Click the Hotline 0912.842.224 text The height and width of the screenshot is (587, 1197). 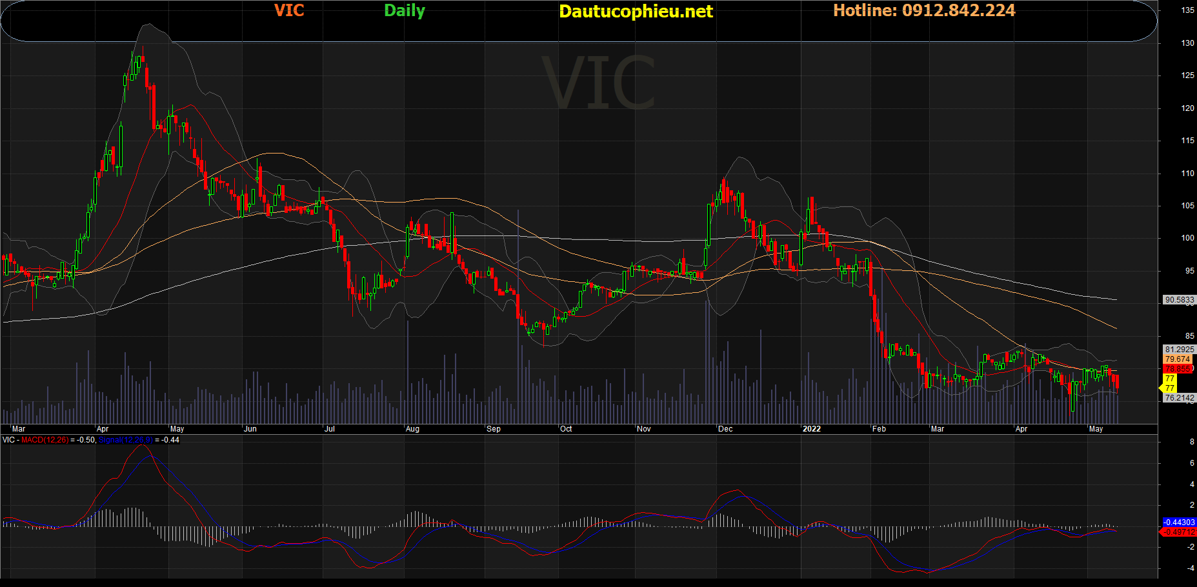click(924, 10)
